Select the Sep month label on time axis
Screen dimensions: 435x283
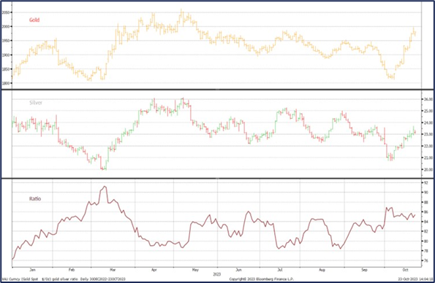(364, 270)
